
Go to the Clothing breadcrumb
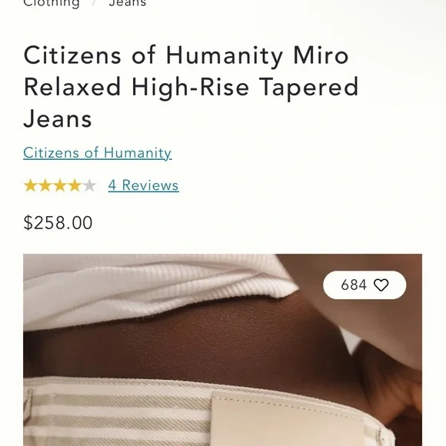[52, 3]
